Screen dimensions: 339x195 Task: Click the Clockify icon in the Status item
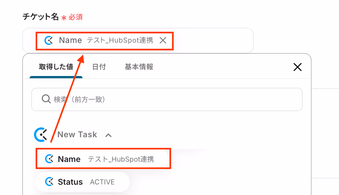pyautogui.click(x=49, y=182)
